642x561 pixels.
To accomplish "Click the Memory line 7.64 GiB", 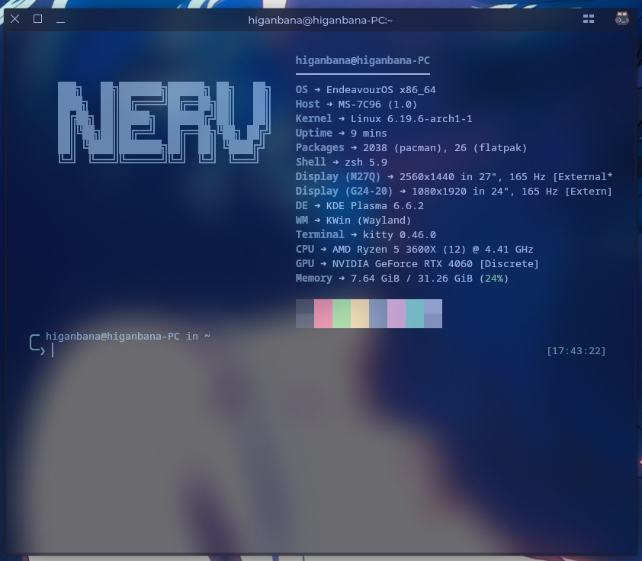I will pos(402,279).
